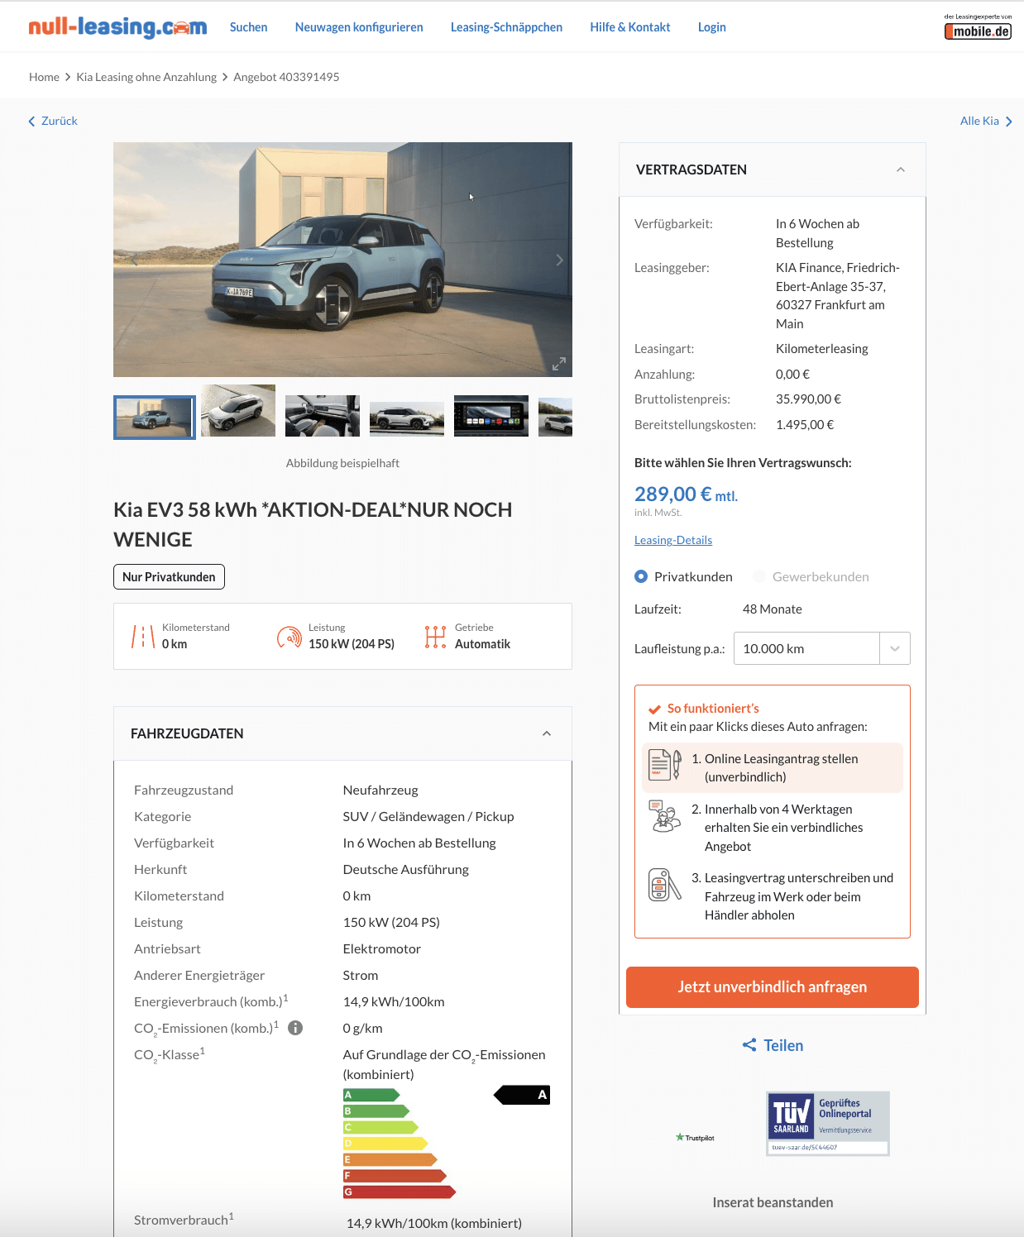Click the online application document icon
Viewport: 1024px width, 1237px height.
665,765
